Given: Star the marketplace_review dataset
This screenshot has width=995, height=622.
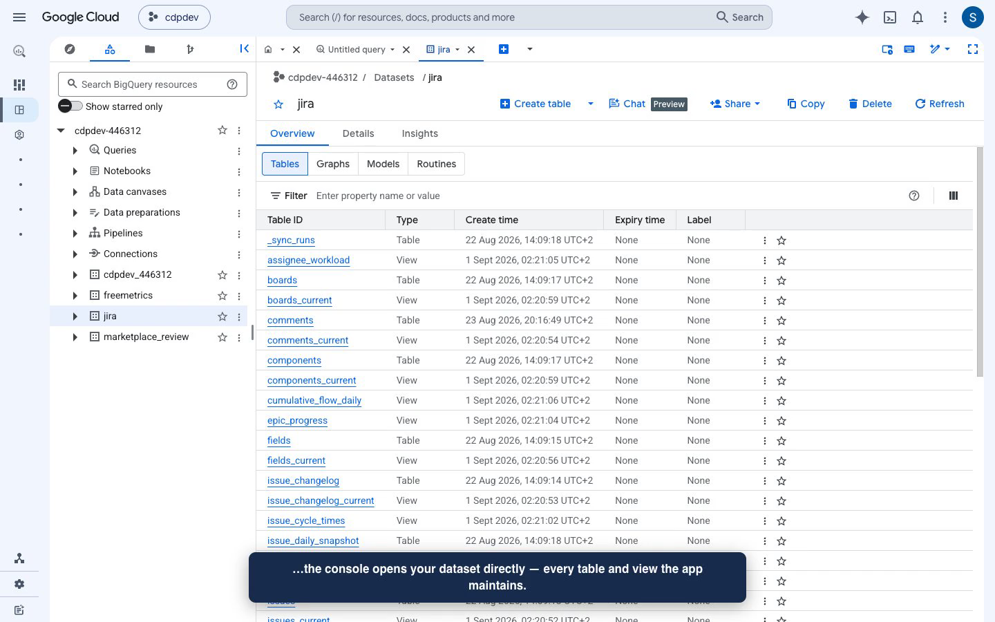Looking at the screenshot, I should pos(222,337).
